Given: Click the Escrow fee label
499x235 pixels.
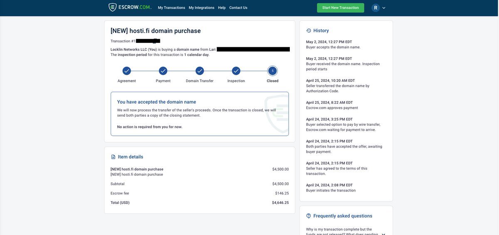Looking at the screenshot, I should 120,193.
